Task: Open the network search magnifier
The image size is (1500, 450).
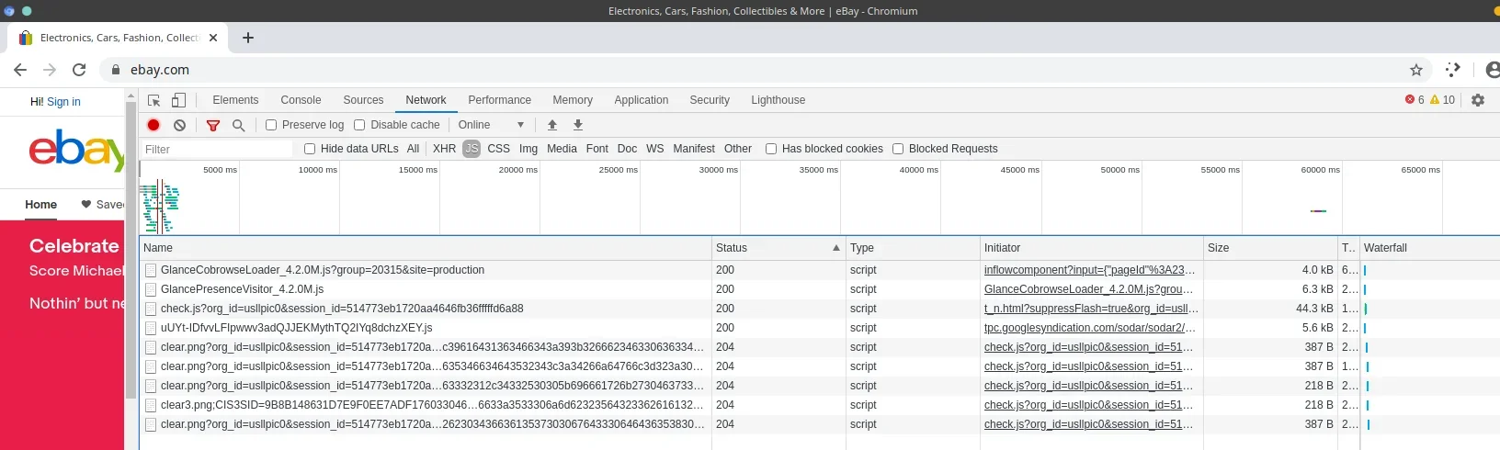Action: click(x=239, y=125)
